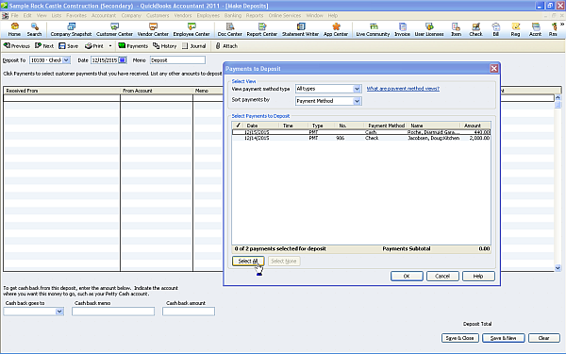This screenshot has width=566, height=354.
Task: Click the Bill toolbar icon
Action: click(496, 29)
